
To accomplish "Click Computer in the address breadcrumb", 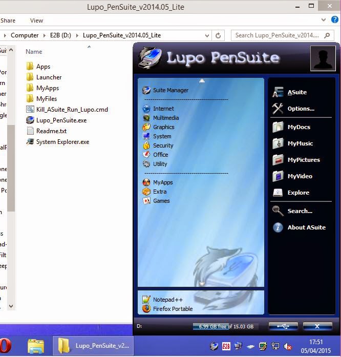I will point(25,35).
